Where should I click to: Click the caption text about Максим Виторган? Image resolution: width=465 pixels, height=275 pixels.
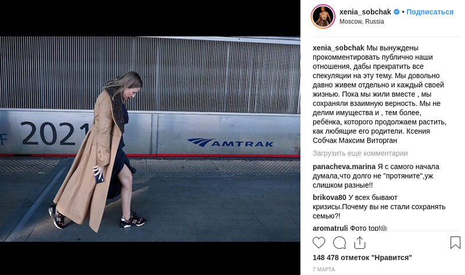coord(380,94)
